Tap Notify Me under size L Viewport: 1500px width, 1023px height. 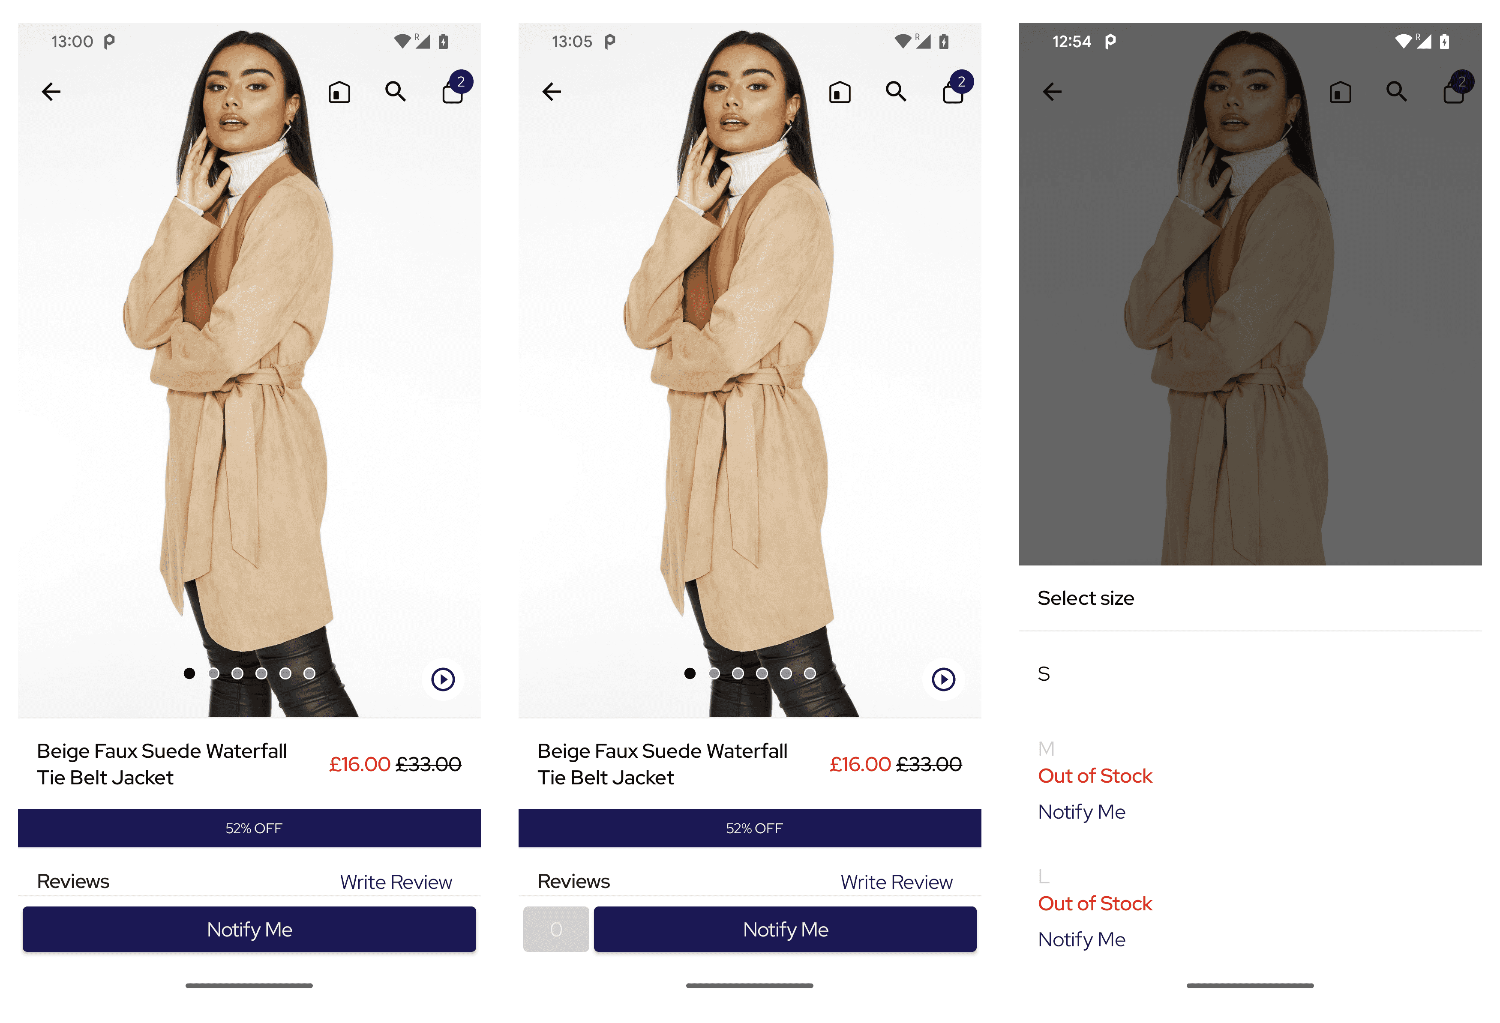pyautogui.click(x=1082, y=940)
